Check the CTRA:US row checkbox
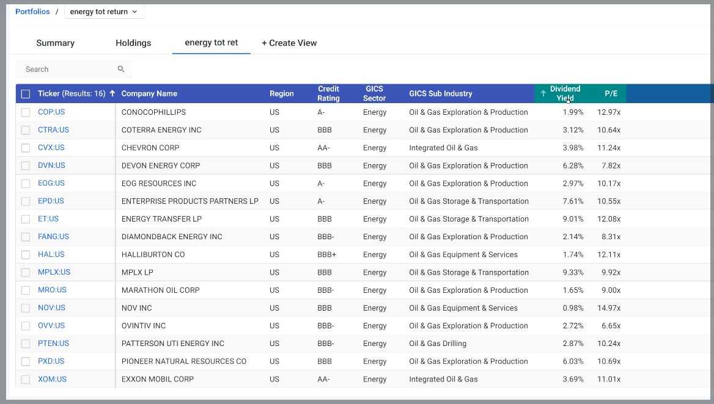Image resolution: width=714 pixels, height=404 pixels. pyautogui.click(x=26, y=130)
